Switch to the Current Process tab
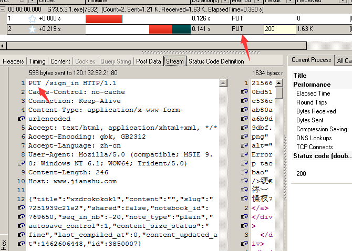 point(312,60)
